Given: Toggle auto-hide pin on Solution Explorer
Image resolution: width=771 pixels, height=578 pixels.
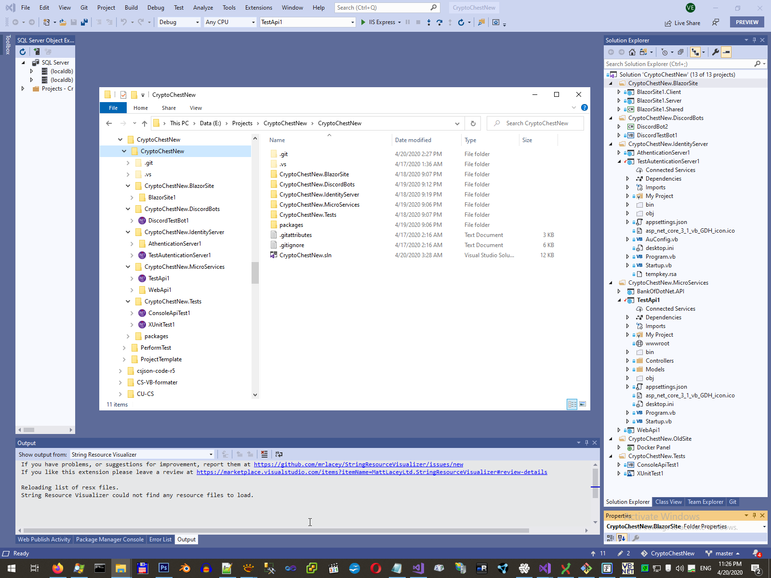Looking at the screenshot, I should (x=754, y=40).
